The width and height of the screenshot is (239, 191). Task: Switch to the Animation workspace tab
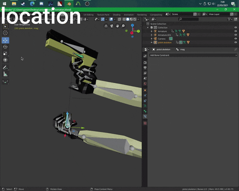pyautogui.click(x=129, y=15)
